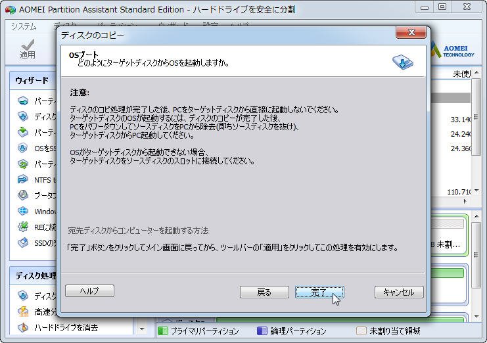Open the システム menu
Image resolution: width=487 pixels, height=343 pixels.
[x=24, y=26]
